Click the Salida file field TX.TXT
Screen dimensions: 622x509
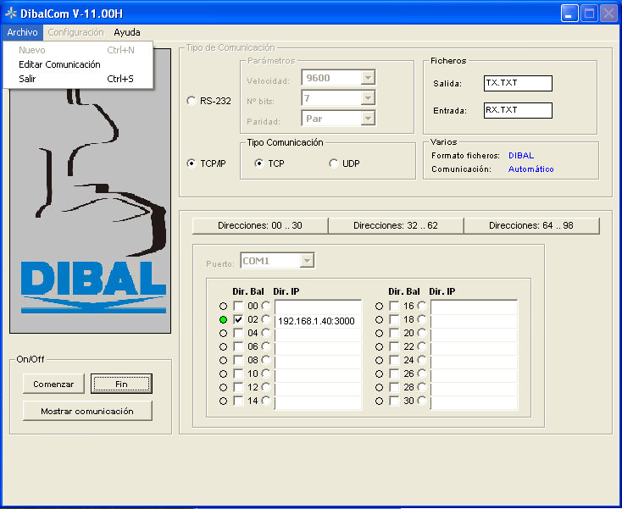[x=518, y=83]
